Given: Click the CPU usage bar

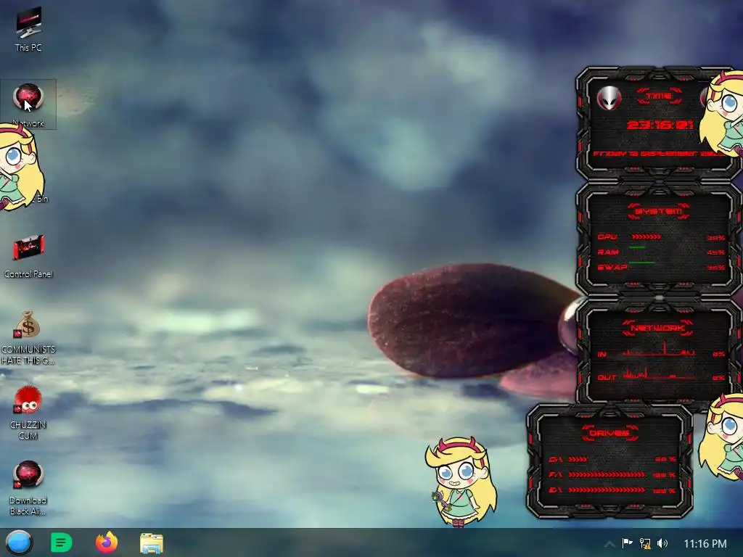Looking at the screenshot, I should coord(646,237).
